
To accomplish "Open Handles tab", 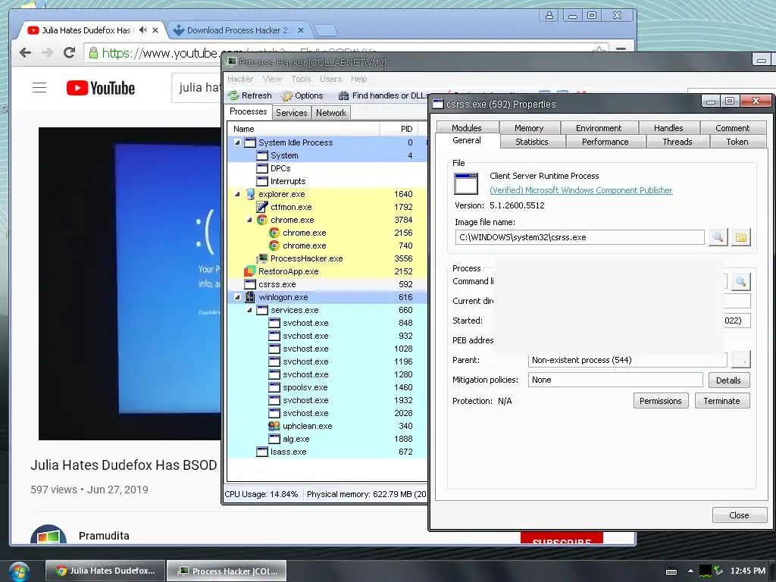I will click(x=668, y=127).
